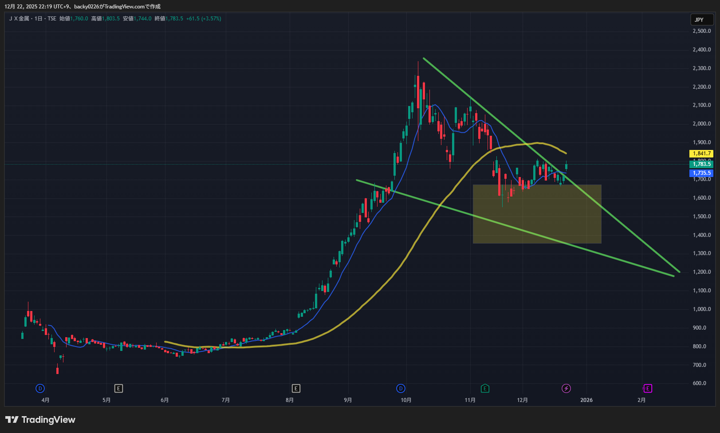Click the blue dividend marker near 10月
Screen dimensions: 720x433
click(401, 389)
